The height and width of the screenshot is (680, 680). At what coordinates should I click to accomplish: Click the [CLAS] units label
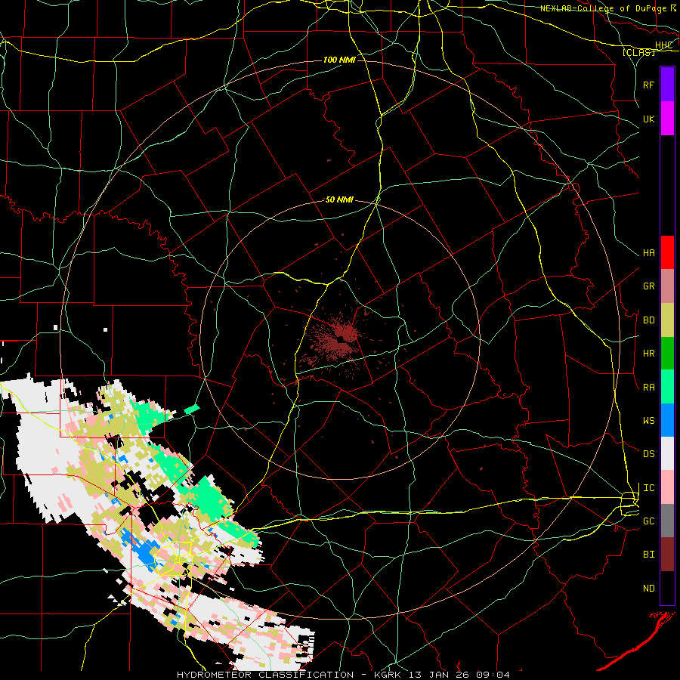[x=638, y=52]
